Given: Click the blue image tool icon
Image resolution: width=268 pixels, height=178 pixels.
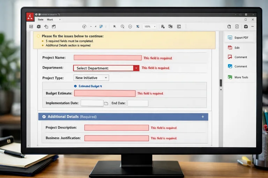Looking at the screenshot, I should point(101,26).
